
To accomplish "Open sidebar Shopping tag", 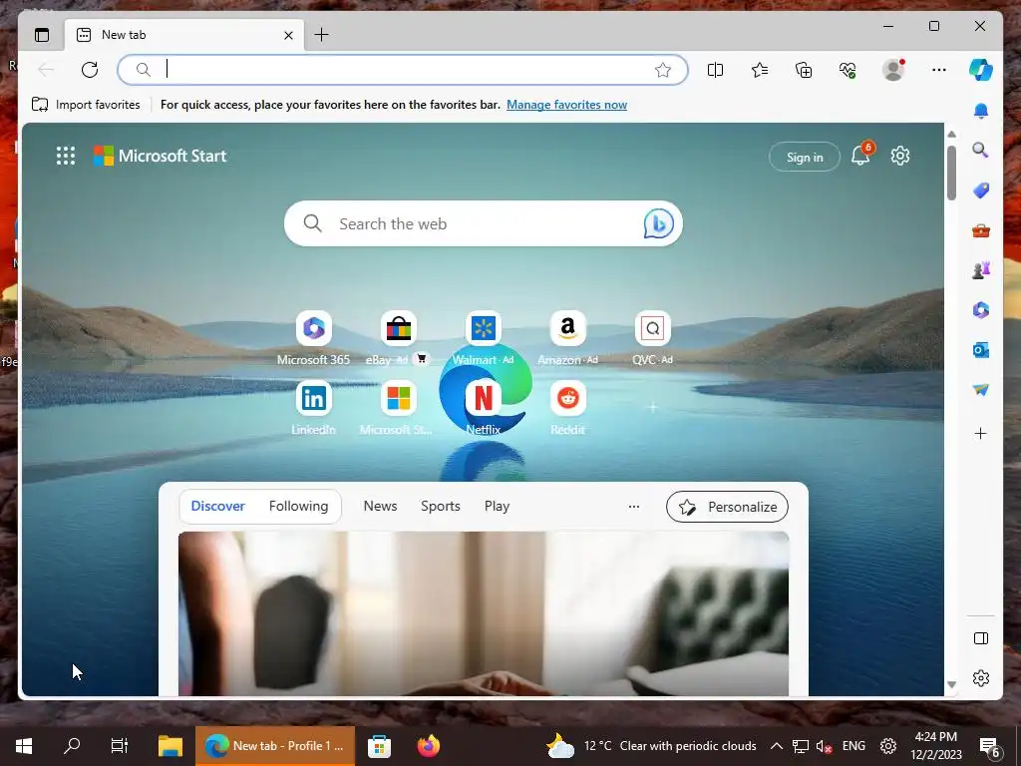I will (981, 191).
